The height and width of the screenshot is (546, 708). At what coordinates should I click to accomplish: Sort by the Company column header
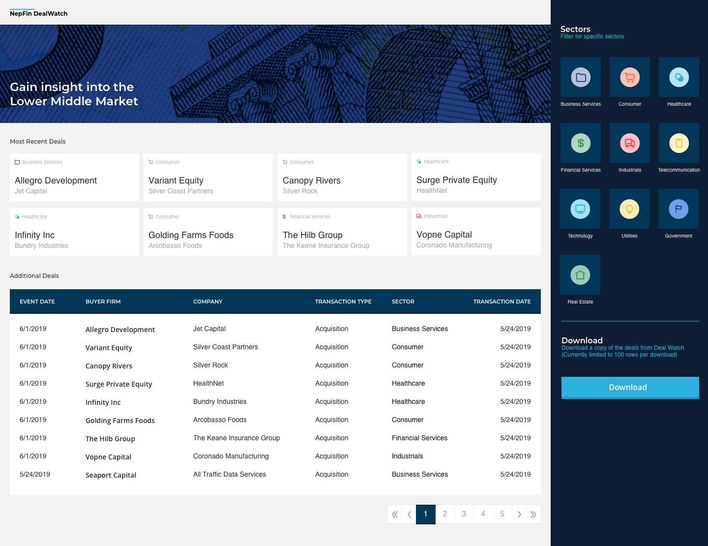tap(208, 302)
